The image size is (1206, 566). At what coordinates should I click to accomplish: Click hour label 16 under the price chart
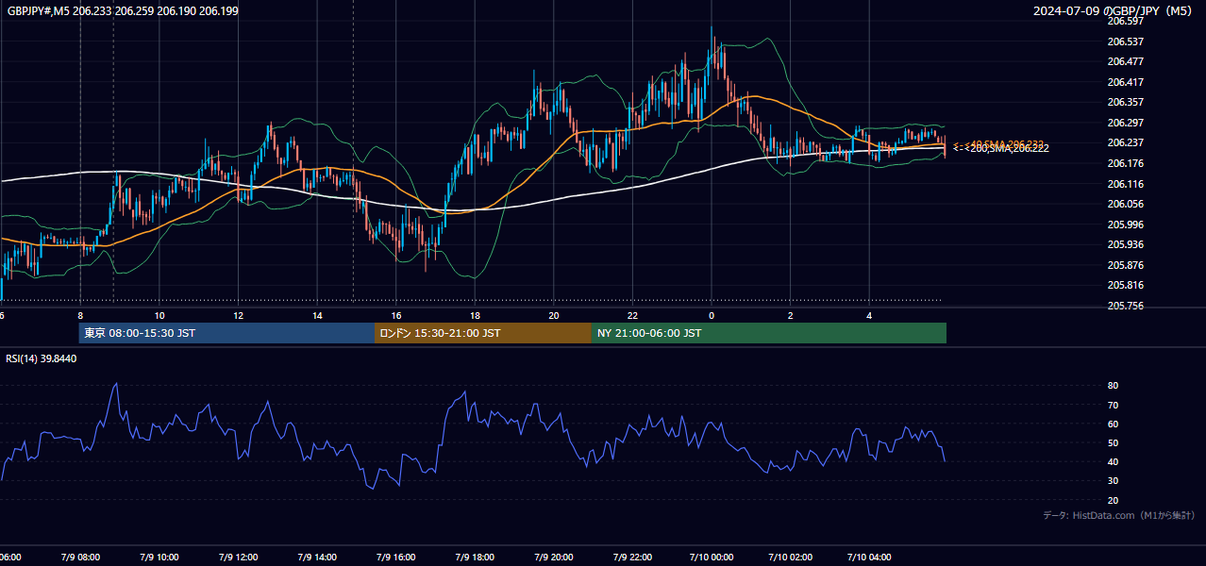[x=396, y=315]
